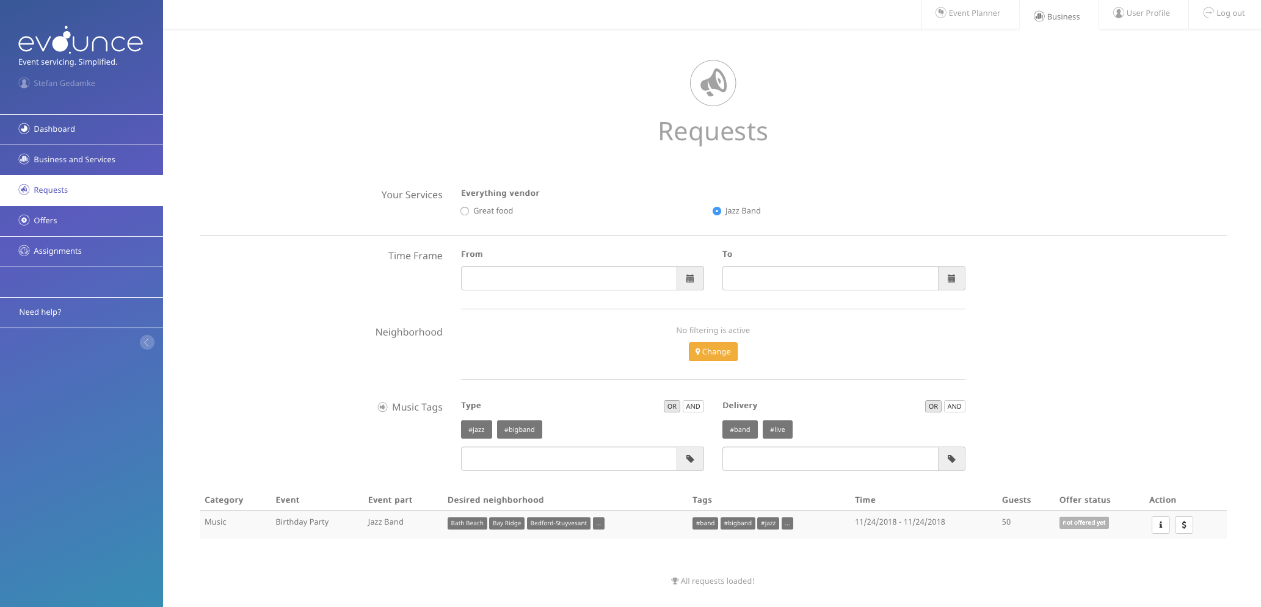Click the 11/24/2018 - 11/24/2018 time cell

[x=900, y=522]
